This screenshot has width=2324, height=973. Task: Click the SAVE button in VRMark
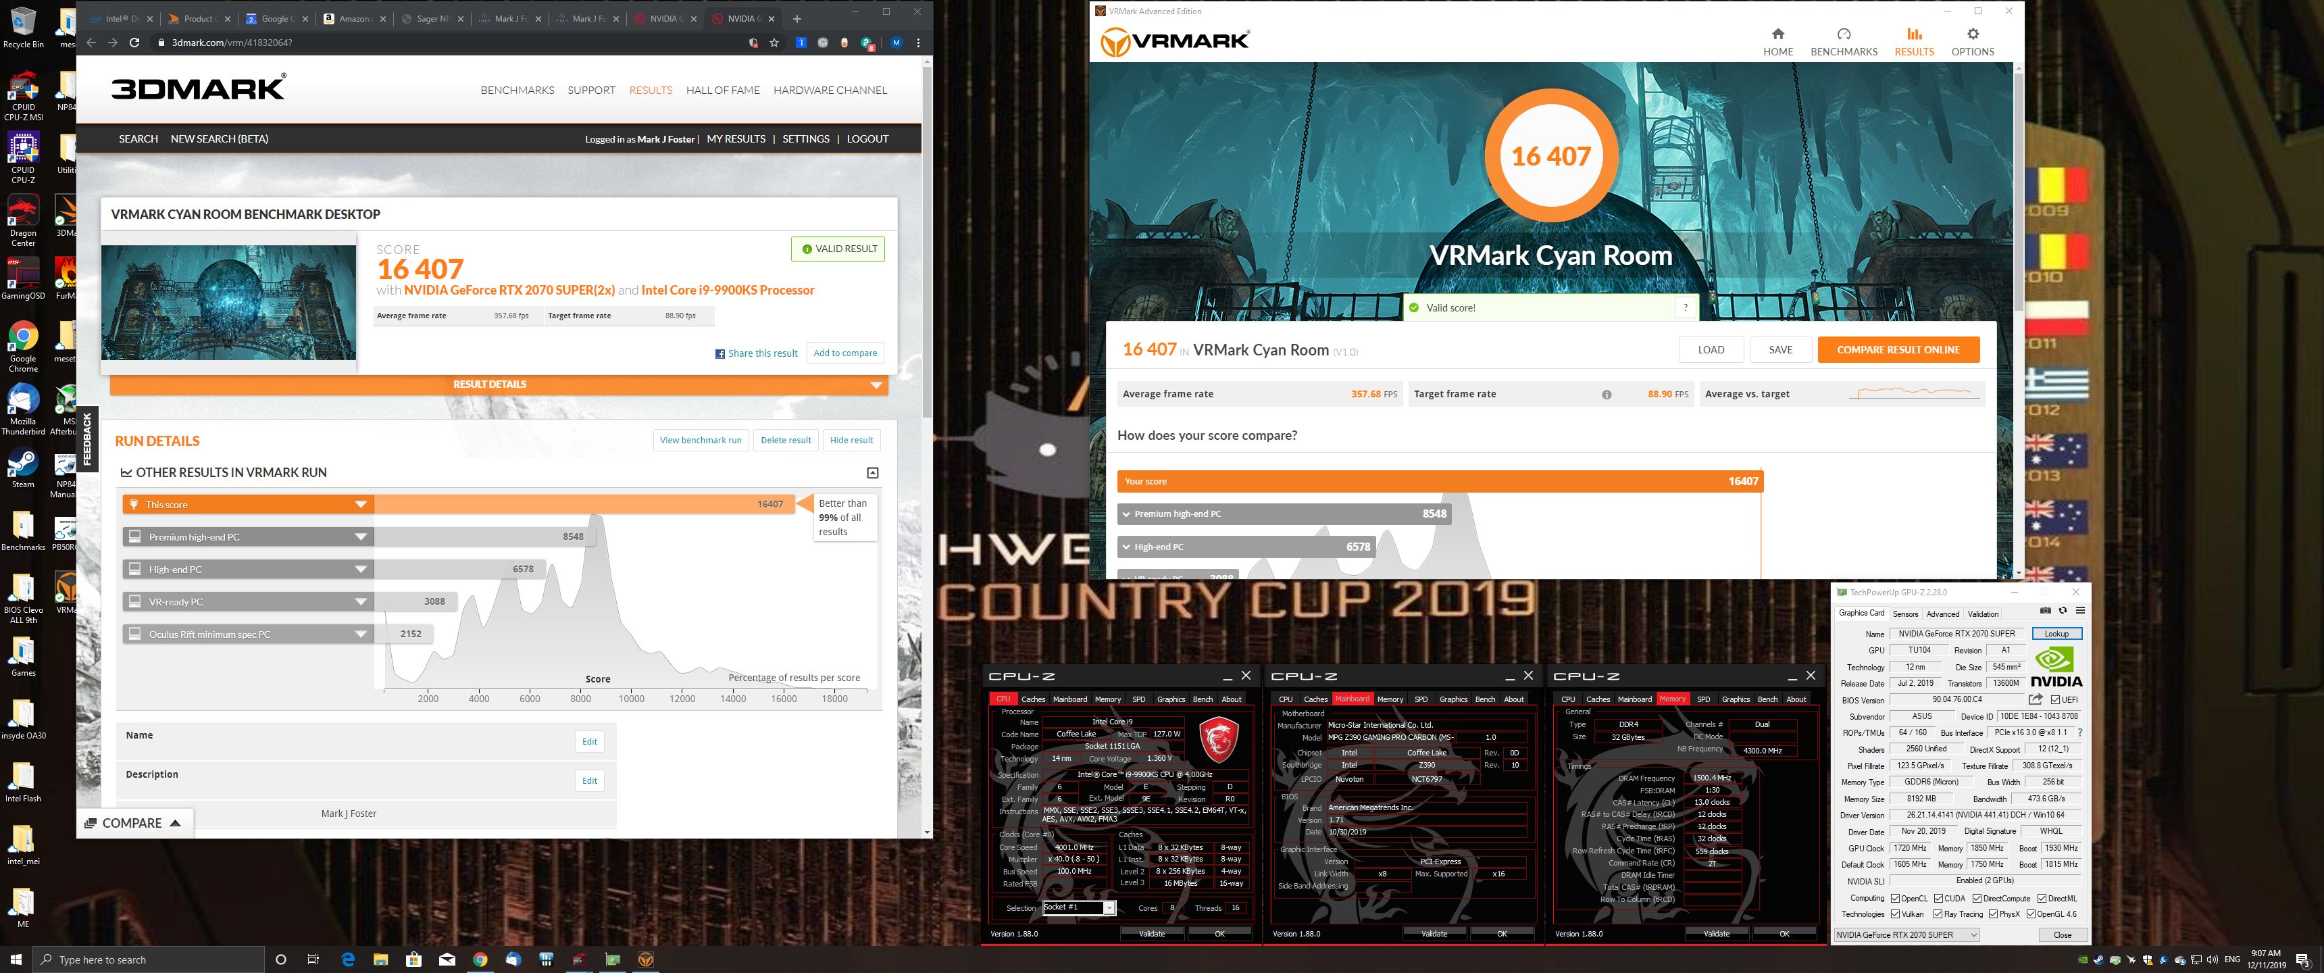(1780, 350)
